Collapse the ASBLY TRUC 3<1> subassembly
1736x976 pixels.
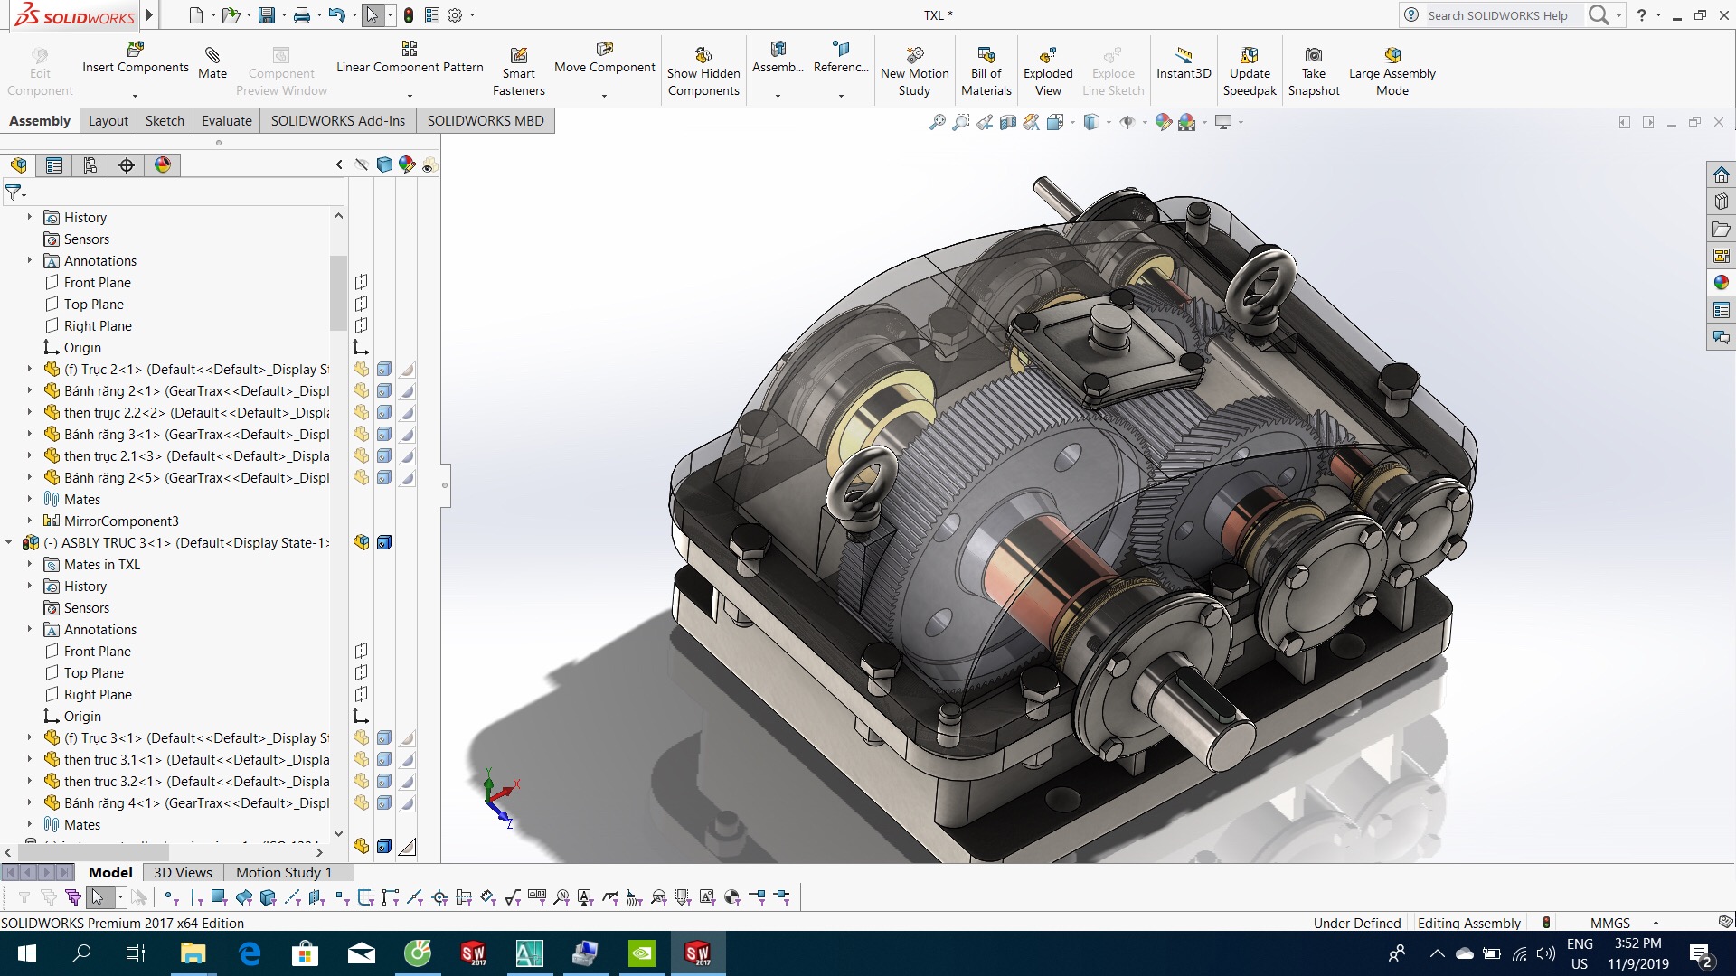pos(9,543)
